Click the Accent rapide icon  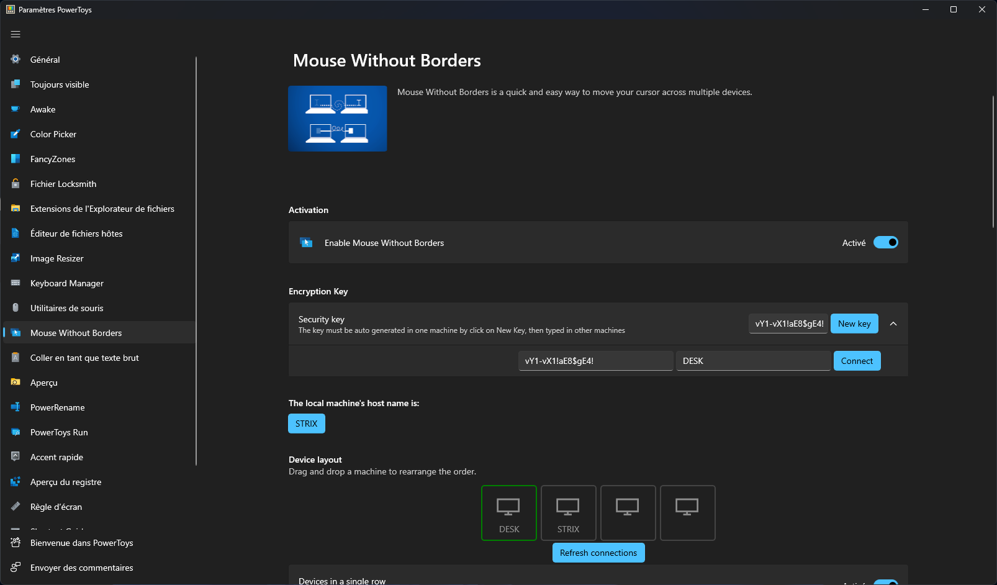(16, 456)
